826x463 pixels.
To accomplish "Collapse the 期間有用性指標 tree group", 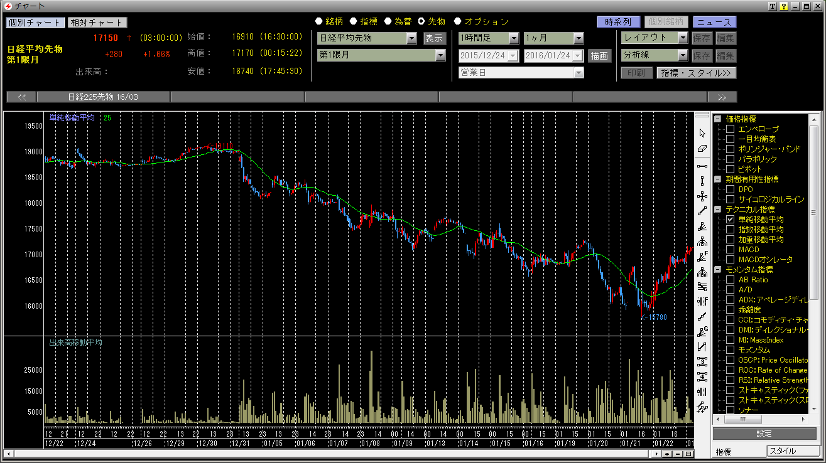I will click(717, 179).
